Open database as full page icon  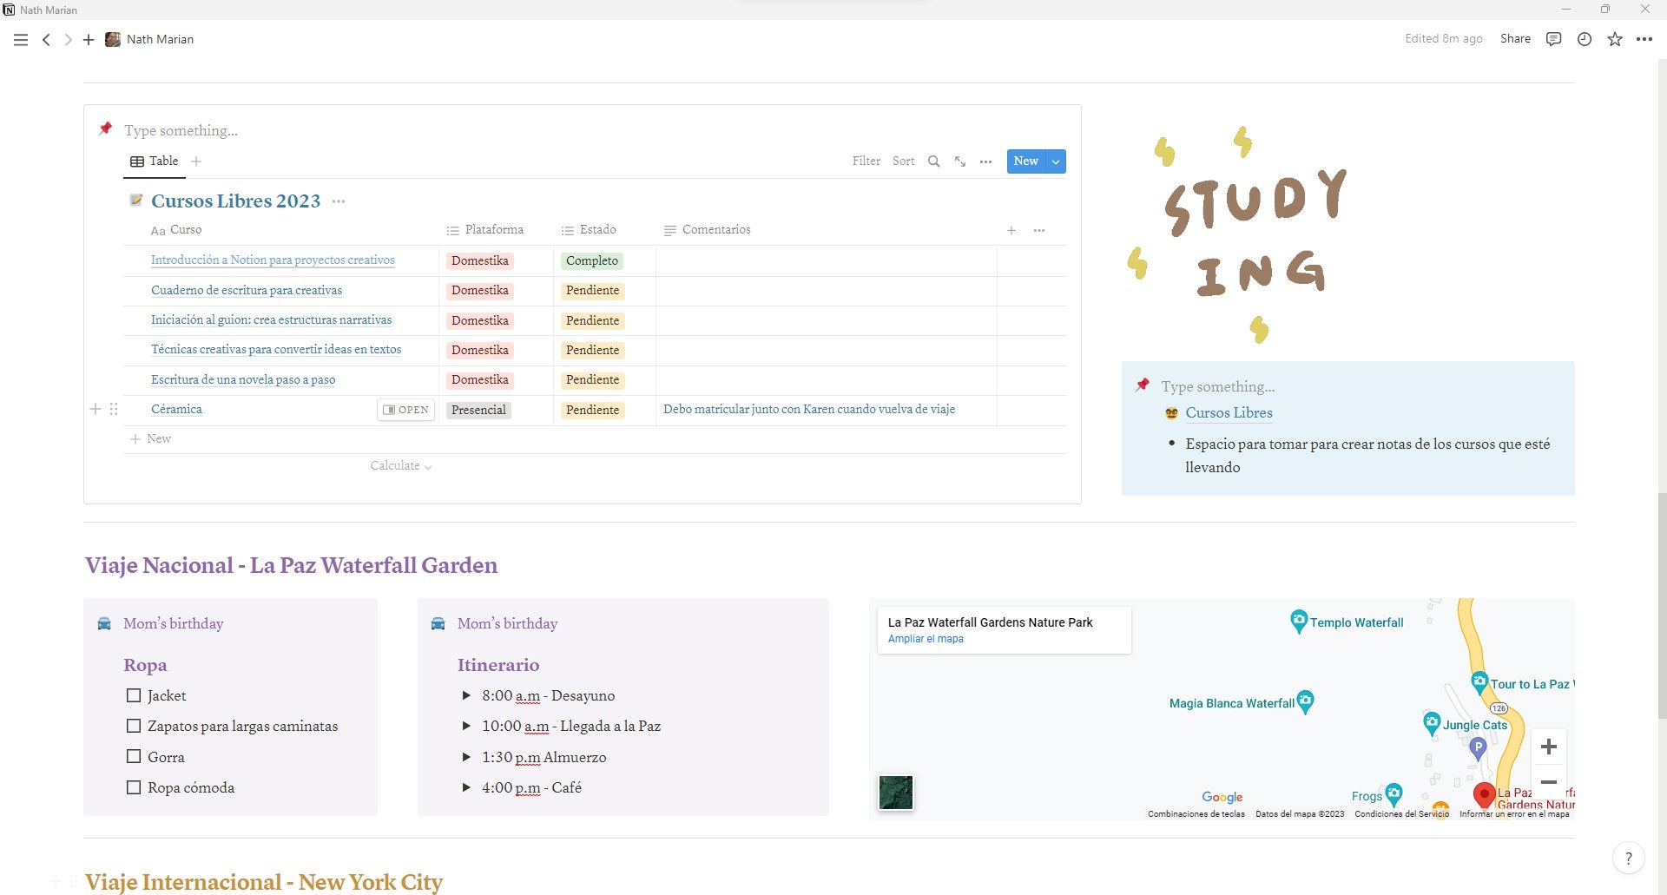click(x=960, y=161)
